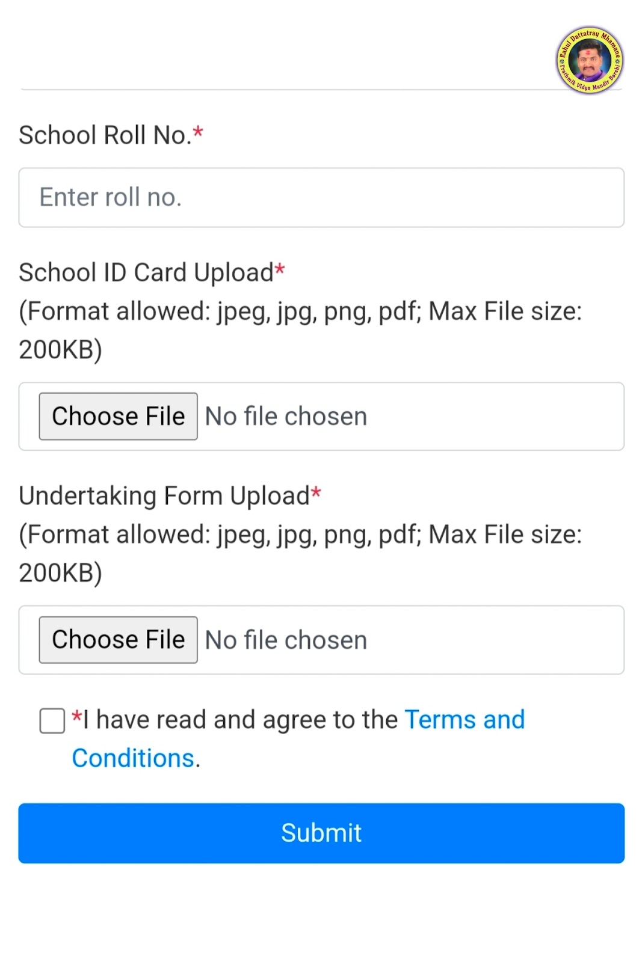Focus the Enter roll no. text field

[321, 197]
